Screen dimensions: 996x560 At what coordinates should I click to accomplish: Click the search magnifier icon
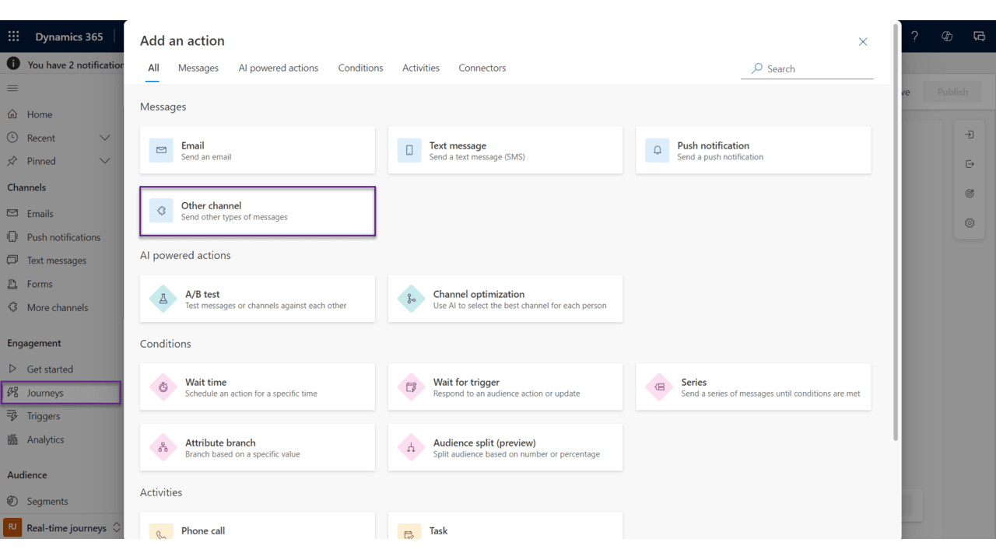click(756, 68)
